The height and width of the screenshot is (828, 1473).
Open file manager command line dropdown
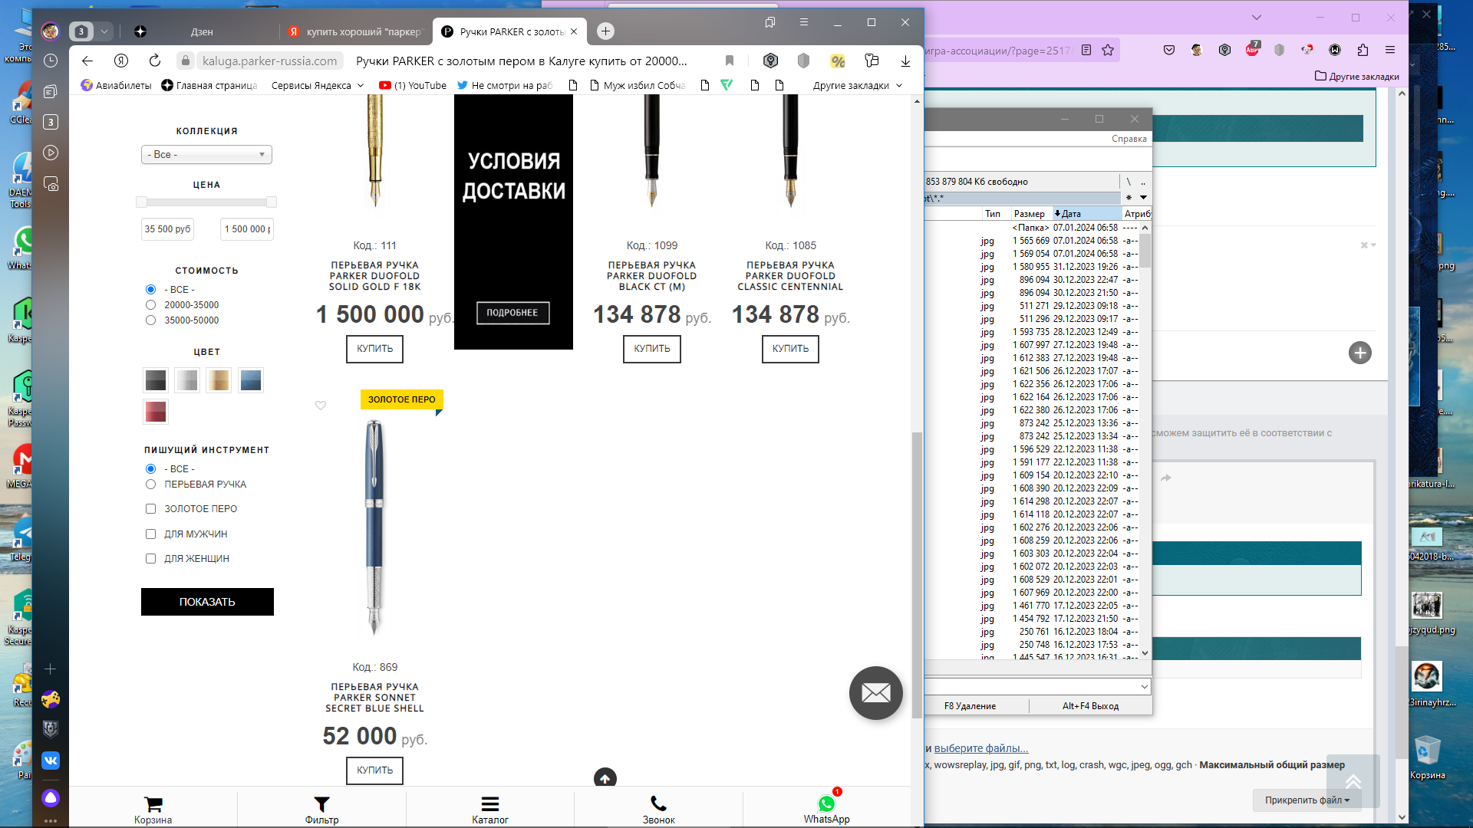1144,686
